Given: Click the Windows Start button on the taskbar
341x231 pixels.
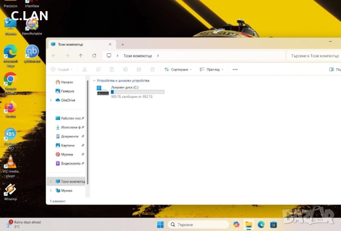Looking at the screenshot, I should [x=160, y=225].
